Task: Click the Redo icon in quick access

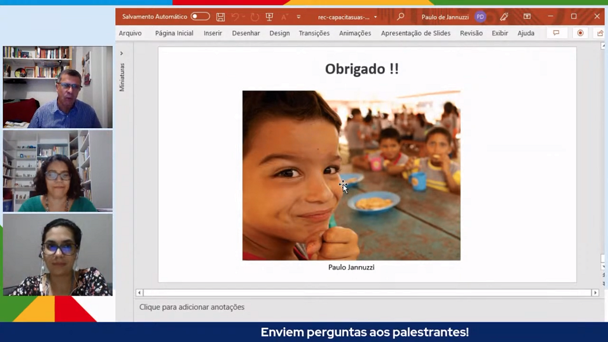Action: click(255, 17)
